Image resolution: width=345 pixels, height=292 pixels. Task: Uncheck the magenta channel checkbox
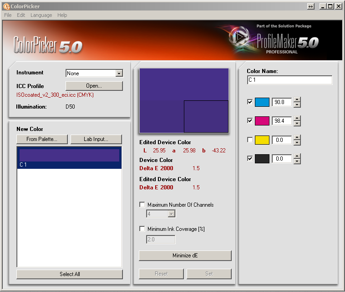point(250,120)
